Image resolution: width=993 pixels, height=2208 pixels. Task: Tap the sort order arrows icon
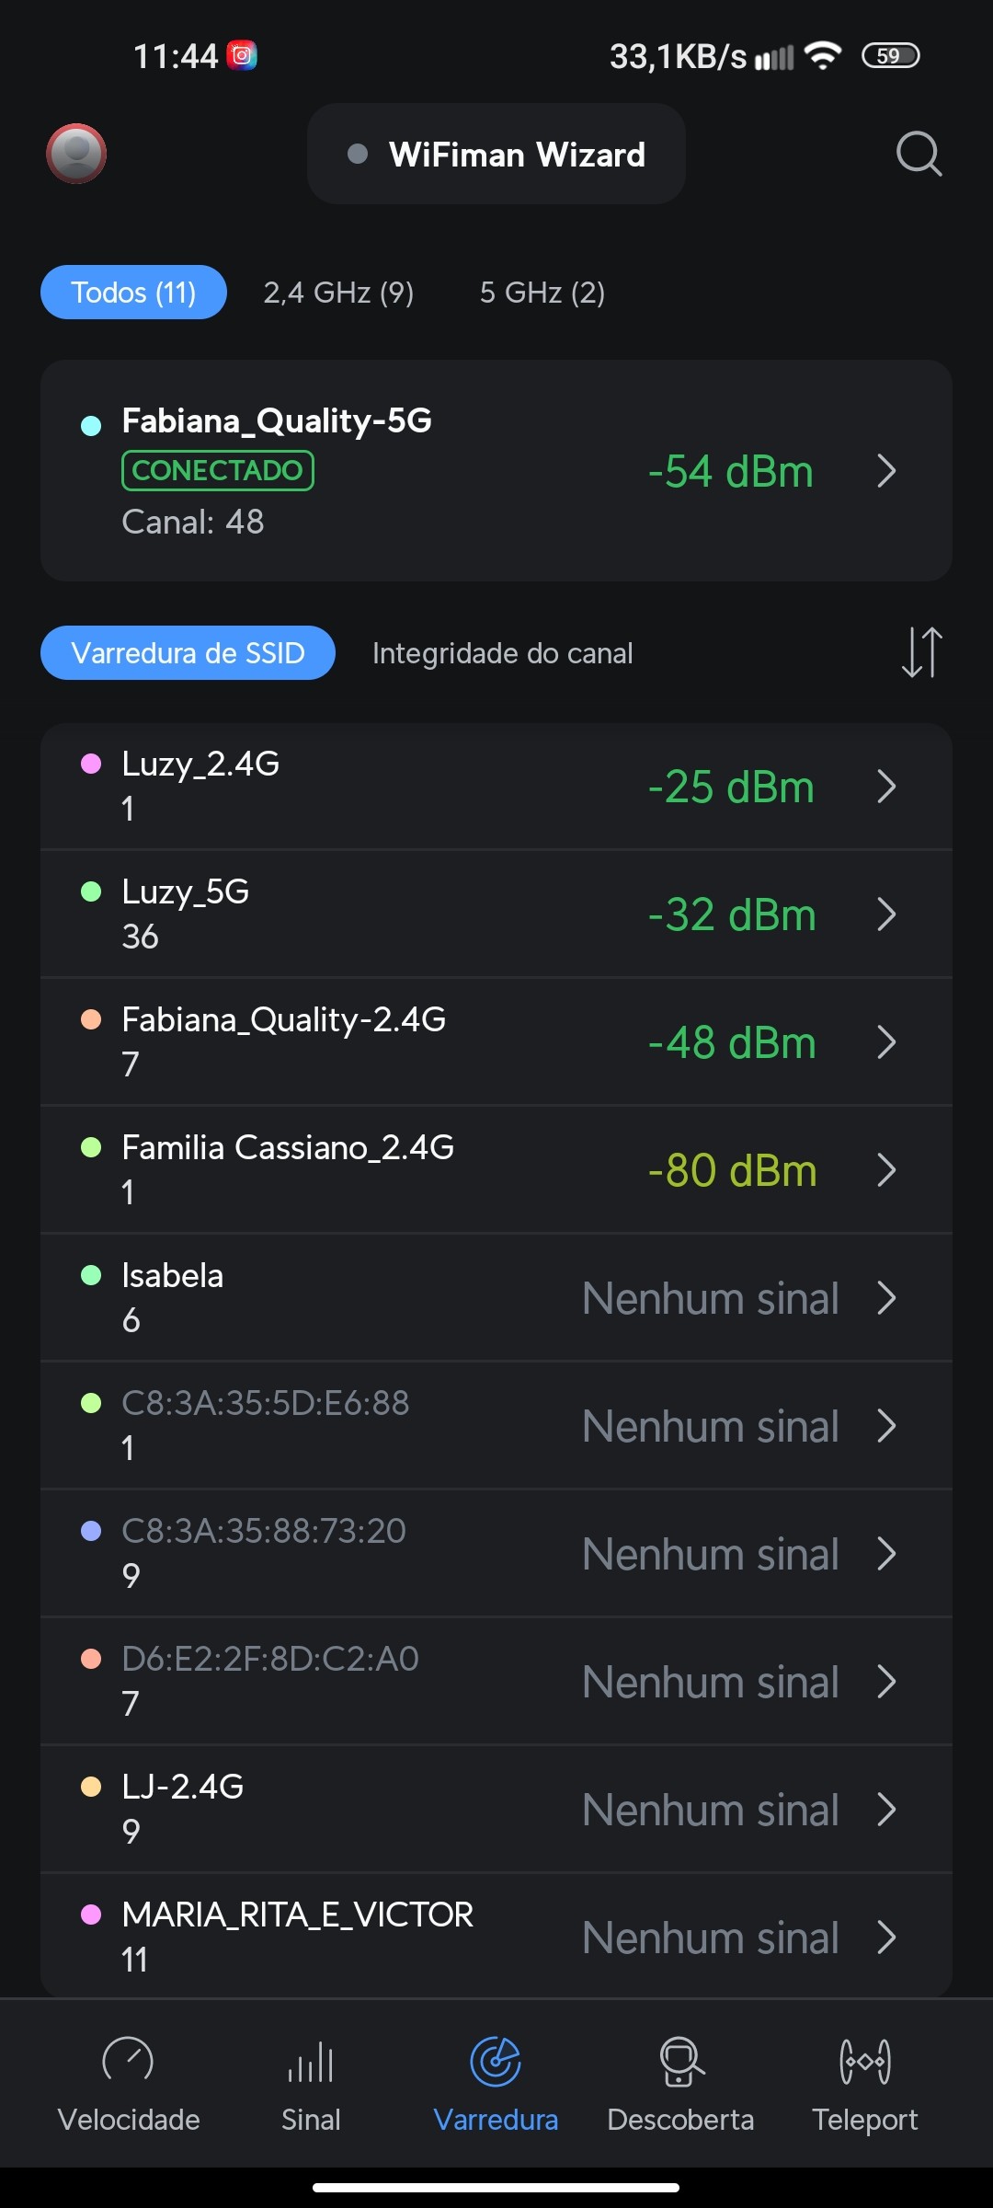tap(921, 652)
